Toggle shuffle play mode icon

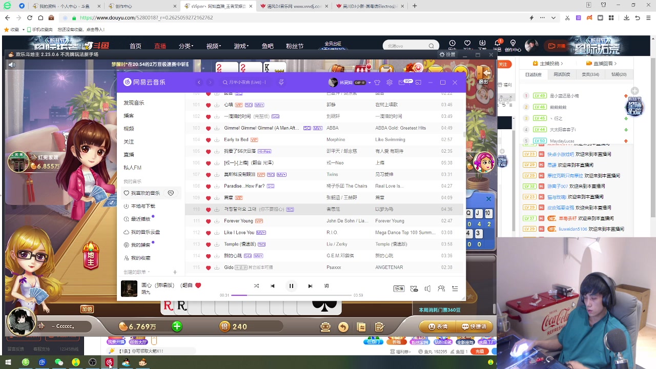[256, 286]
